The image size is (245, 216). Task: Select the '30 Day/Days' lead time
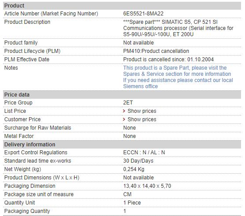[x=138, y=161]
